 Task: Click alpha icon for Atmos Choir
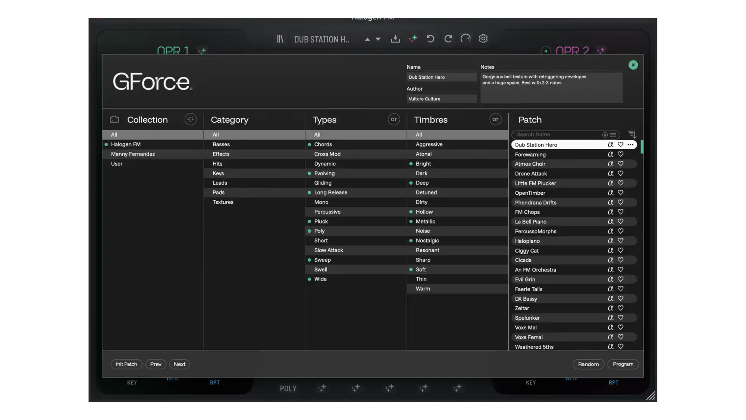click(610, 164)
